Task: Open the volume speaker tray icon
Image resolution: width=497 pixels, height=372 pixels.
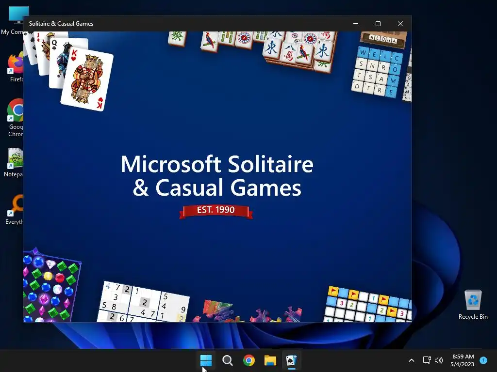Action: click(x=439, y=360)
